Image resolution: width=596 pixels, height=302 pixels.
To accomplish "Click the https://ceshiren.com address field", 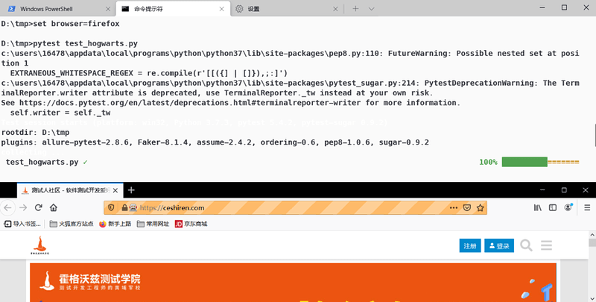I will click(295, 208).
